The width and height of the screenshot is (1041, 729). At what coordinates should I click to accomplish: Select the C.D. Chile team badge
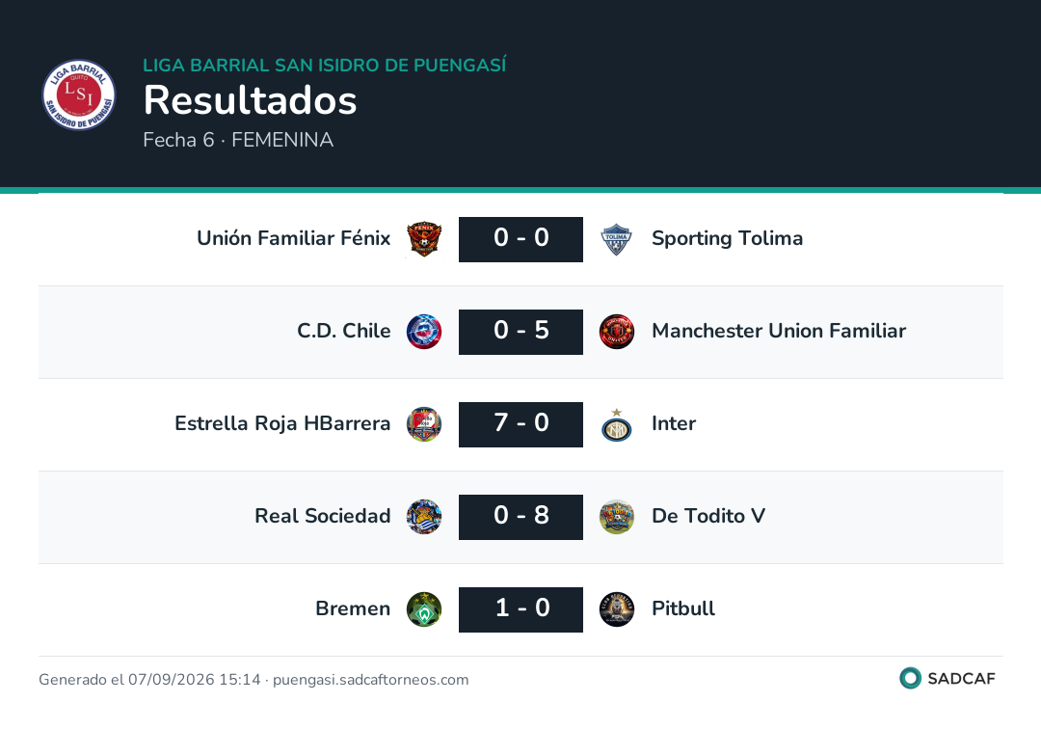[424, 332]
